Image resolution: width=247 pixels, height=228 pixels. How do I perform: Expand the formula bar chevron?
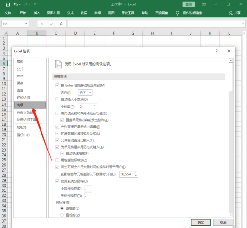pyautogui.click(x=243, y=24)
